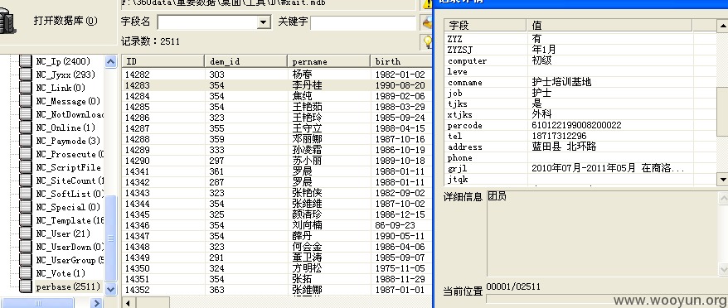
Task: Select record row with ID 14282
Action: coord(276,75)
